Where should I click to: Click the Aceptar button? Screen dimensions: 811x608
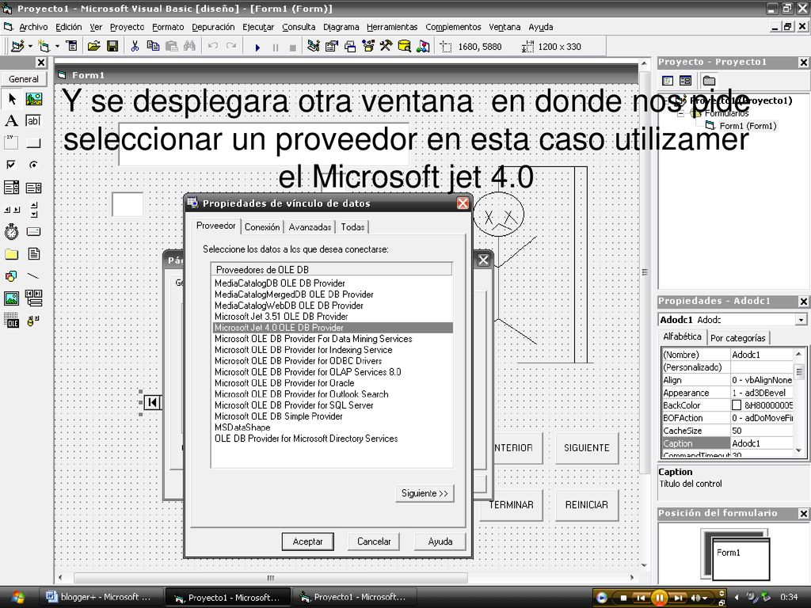(x=308, y=541)
